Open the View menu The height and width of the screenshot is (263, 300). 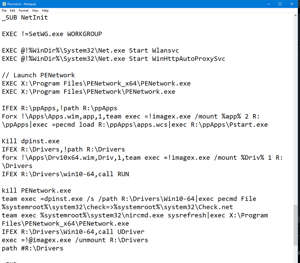35,11
